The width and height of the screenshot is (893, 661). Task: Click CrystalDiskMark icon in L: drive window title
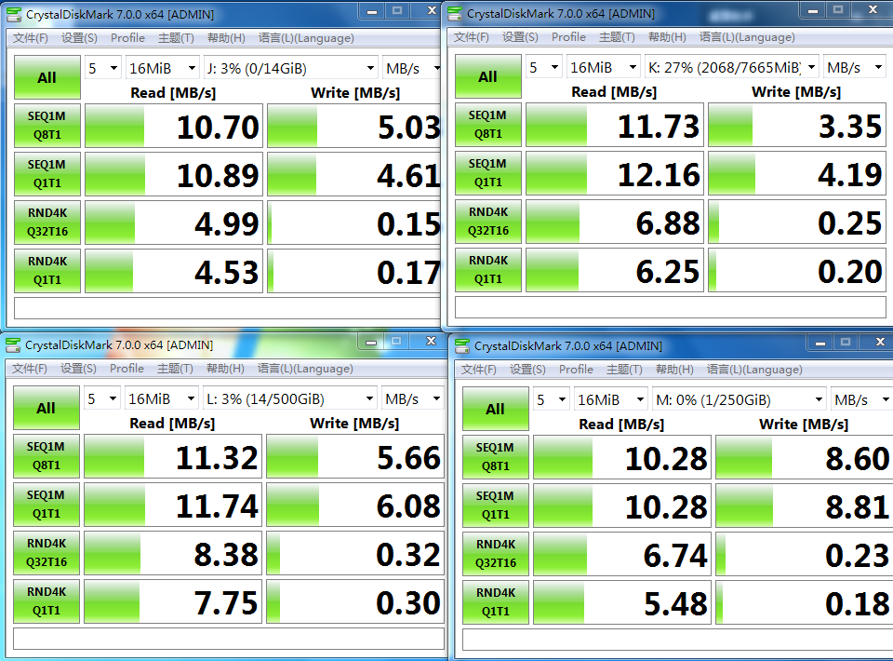(x=13, y=345)
